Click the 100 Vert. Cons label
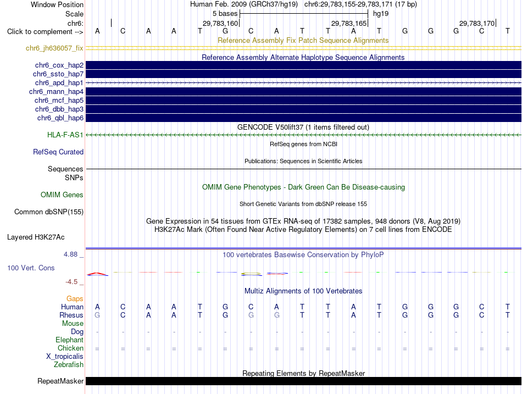 31,268
